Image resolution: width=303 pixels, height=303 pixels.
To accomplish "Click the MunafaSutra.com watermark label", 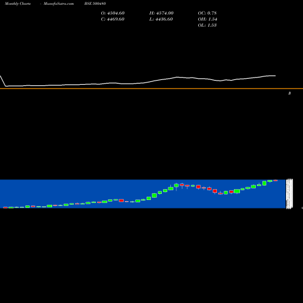I will tap(59, 4).
